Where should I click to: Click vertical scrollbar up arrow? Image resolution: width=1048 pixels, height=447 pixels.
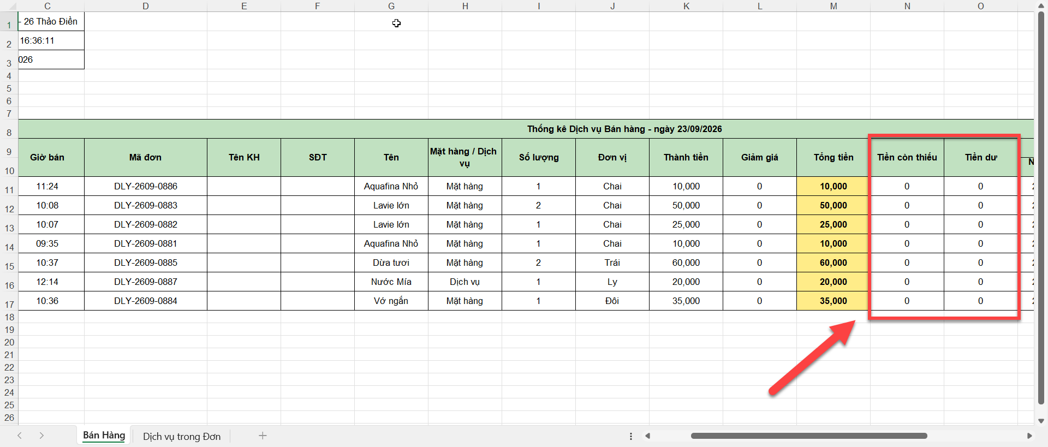tap(1041, 6)
